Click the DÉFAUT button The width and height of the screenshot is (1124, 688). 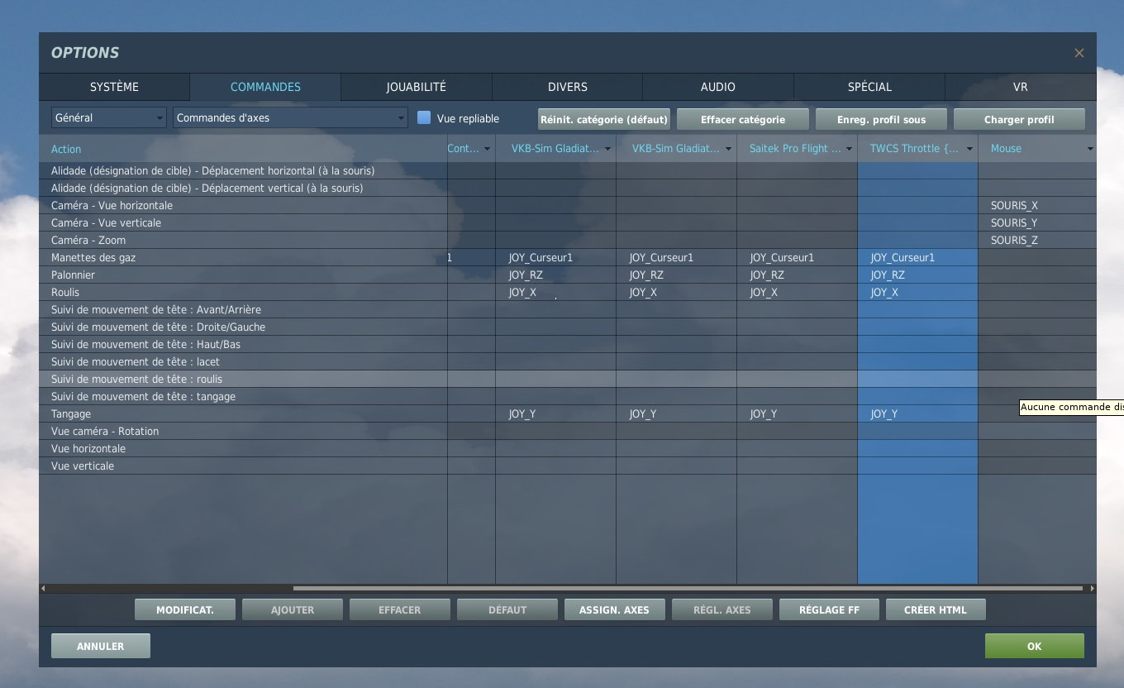tap(507, 609)
